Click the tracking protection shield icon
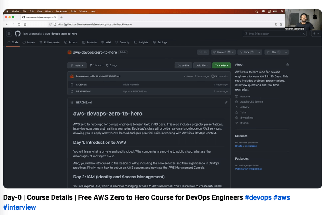The height and width of the screenshot is (215, 329). [x=50, y=24]
